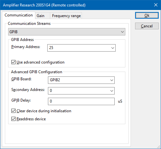Click the GPIB Board label
This screenshot has width=161, height=149.
tap(21, 79)
